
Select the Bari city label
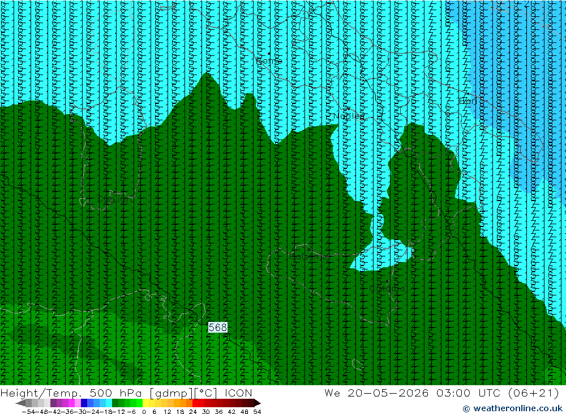pos(468,101)
